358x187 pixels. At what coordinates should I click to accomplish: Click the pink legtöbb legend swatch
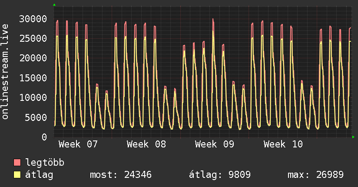pos(17,163)
